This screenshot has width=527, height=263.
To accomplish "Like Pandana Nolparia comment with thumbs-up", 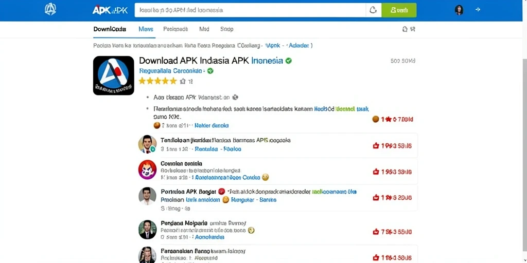I will click(376, 232).
